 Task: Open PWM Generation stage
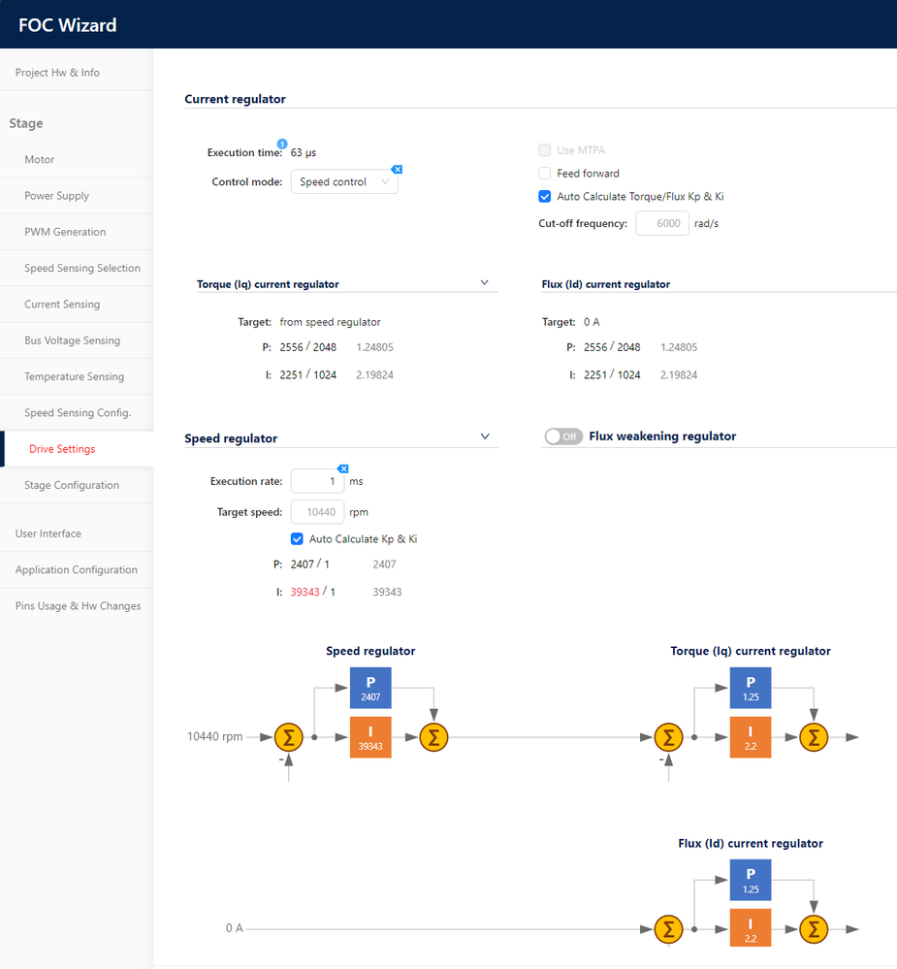(x=65, y=232)
